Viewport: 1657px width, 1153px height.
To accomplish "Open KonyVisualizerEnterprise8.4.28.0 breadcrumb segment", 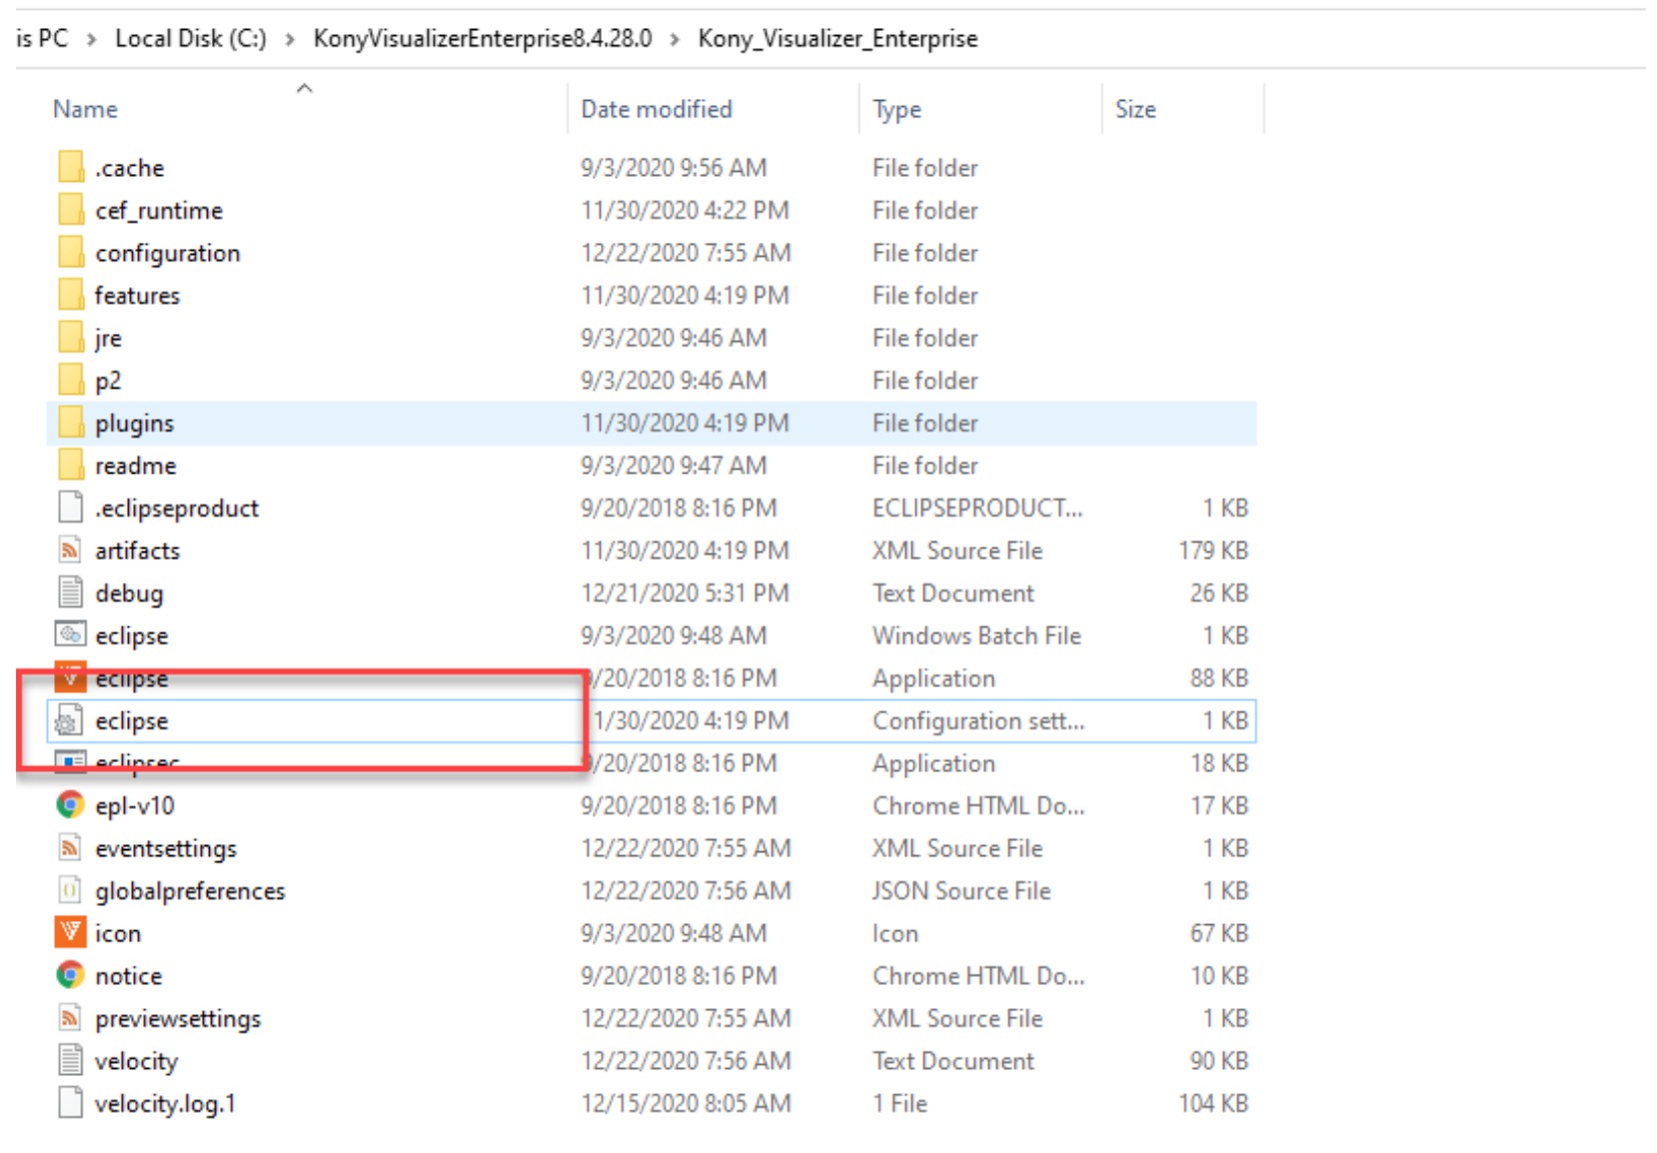I will pyautogui.click(x=483, y=39).
